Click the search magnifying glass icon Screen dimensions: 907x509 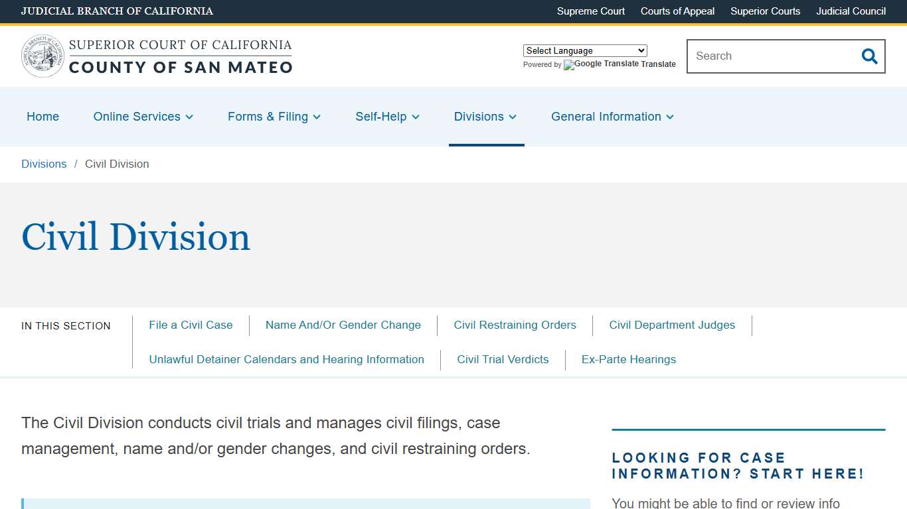pos(868,56)
